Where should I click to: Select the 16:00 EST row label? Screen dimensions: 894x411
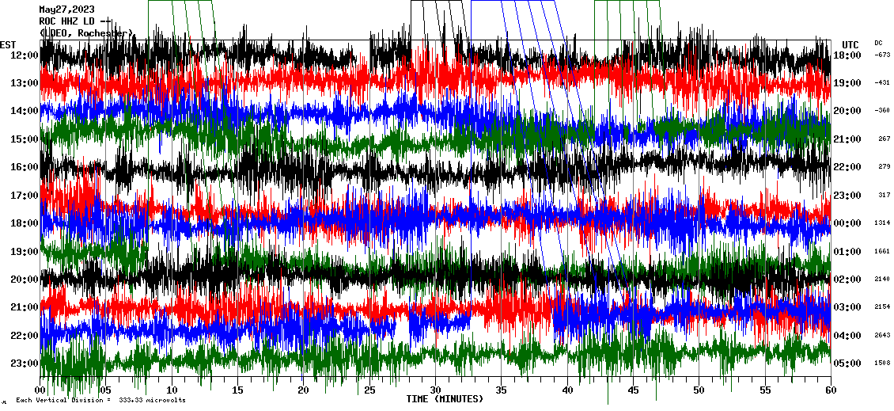[25, 167]
